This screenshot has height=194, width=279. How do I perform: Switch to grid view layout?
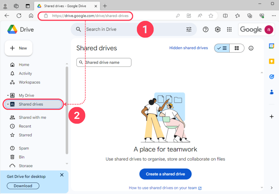tap(237, 48)
